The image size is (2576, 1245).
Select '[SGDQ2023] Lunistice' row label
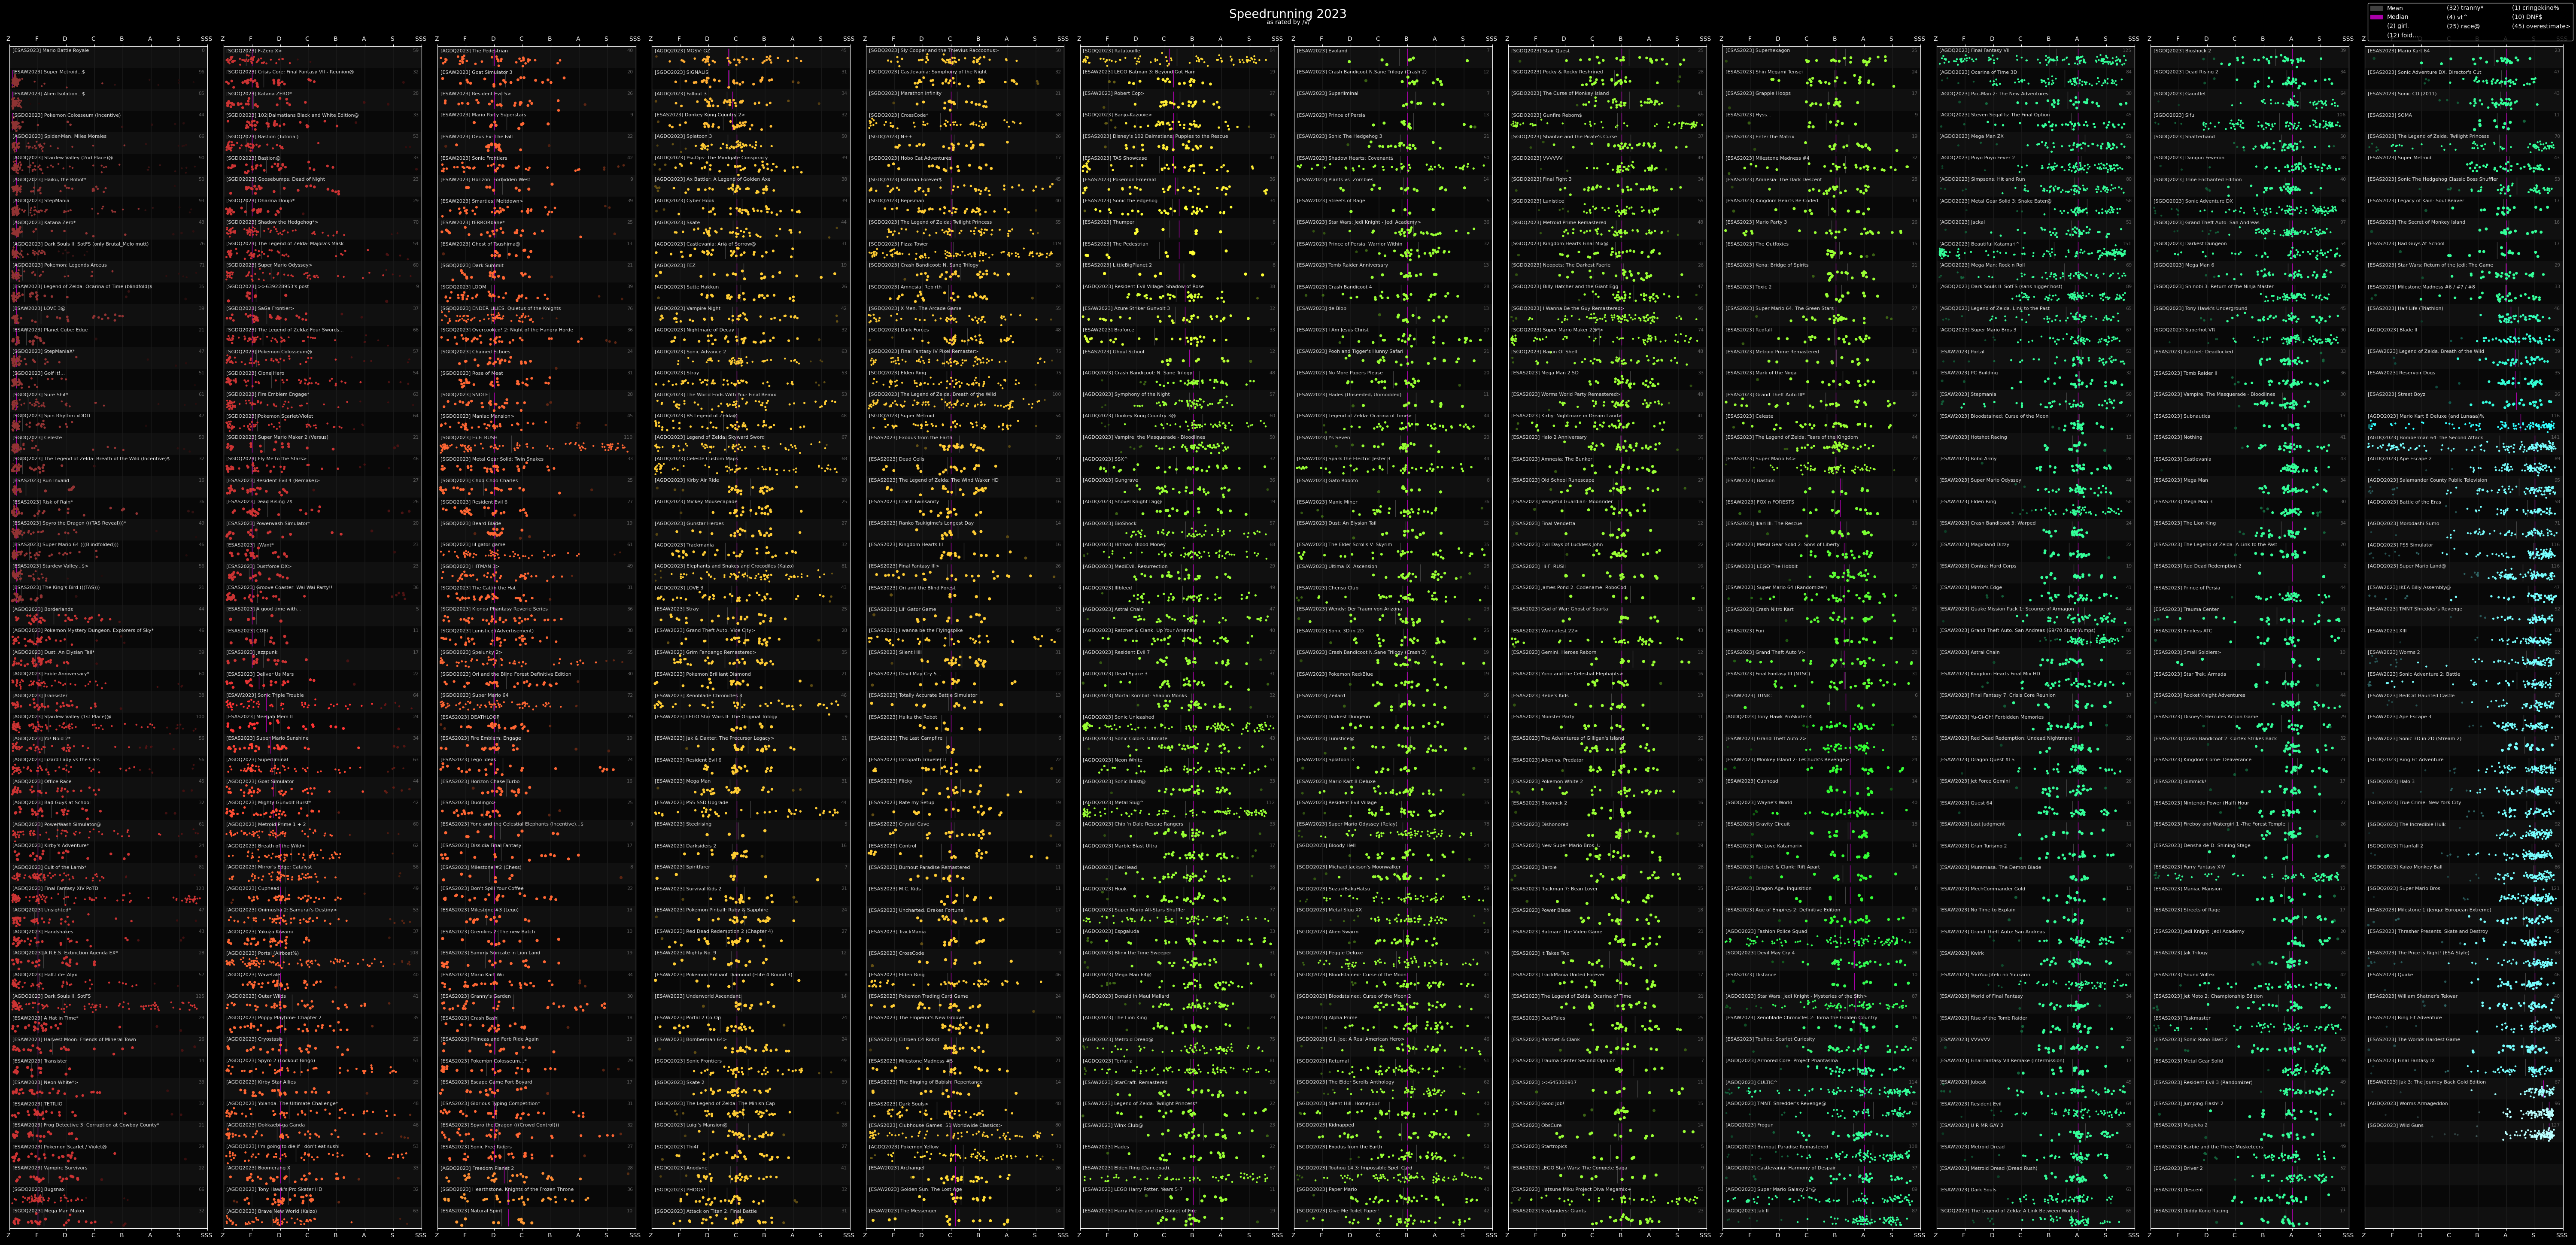click(x=1537, y=201)
